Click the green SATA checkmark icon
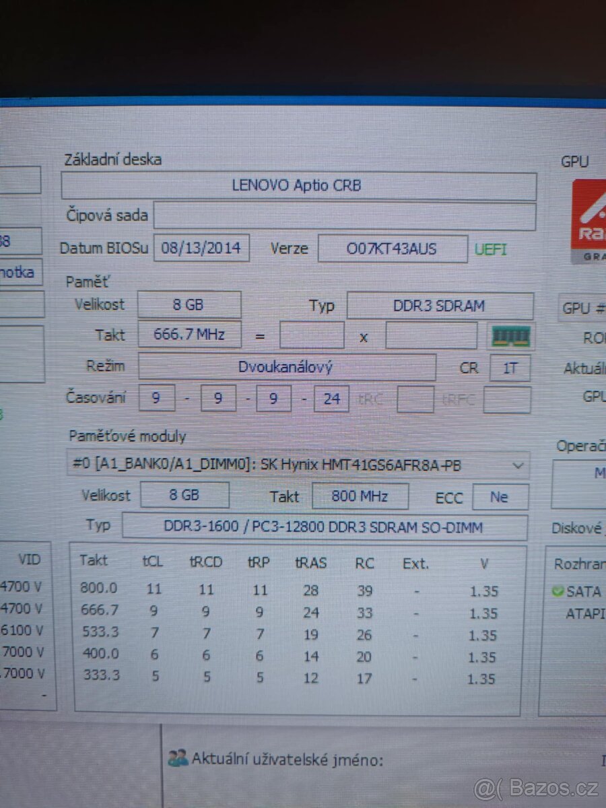The width and height of the screenshot is (606, 808). tap(558, 592)
